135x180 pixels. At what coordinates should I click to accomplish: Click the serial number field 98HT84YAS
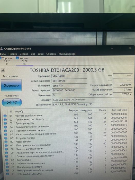69,81
